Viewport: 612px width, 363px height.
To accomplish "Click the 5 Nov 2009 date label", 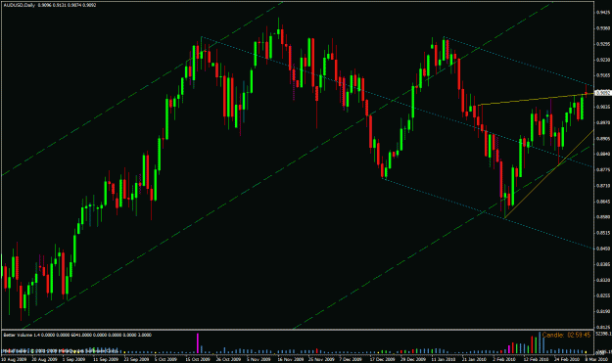I will pos(259,359).
